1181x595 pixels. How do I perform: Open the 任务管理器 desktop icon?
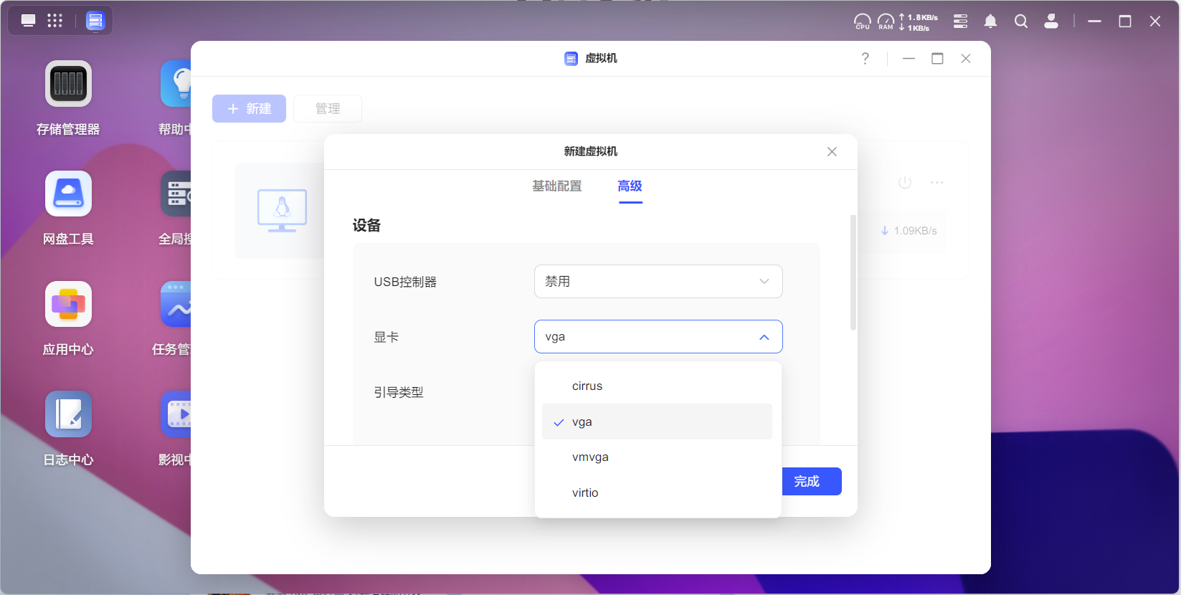[x=176, y=304]
